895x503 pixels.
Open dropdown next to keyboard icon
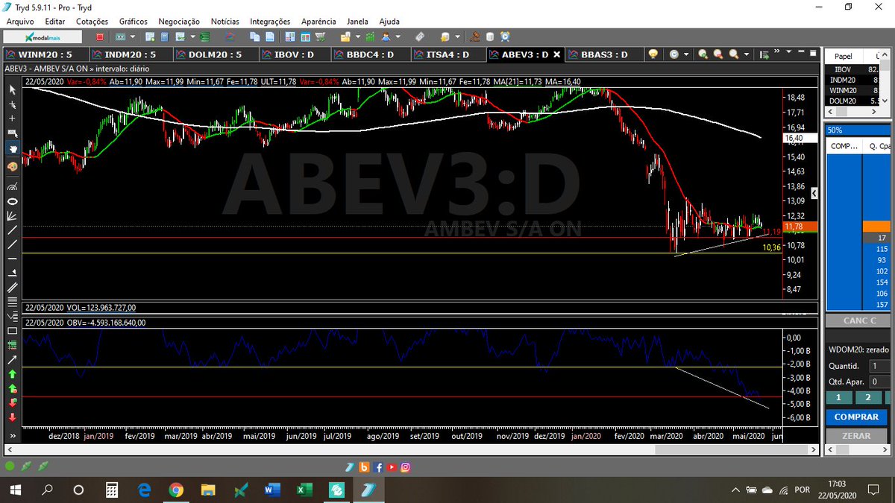pos(133,37)
